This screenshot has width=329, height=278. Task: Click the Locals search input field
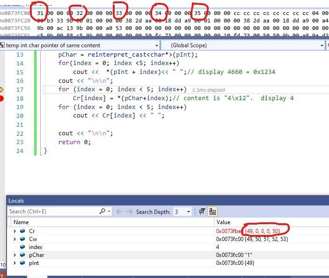52,212
